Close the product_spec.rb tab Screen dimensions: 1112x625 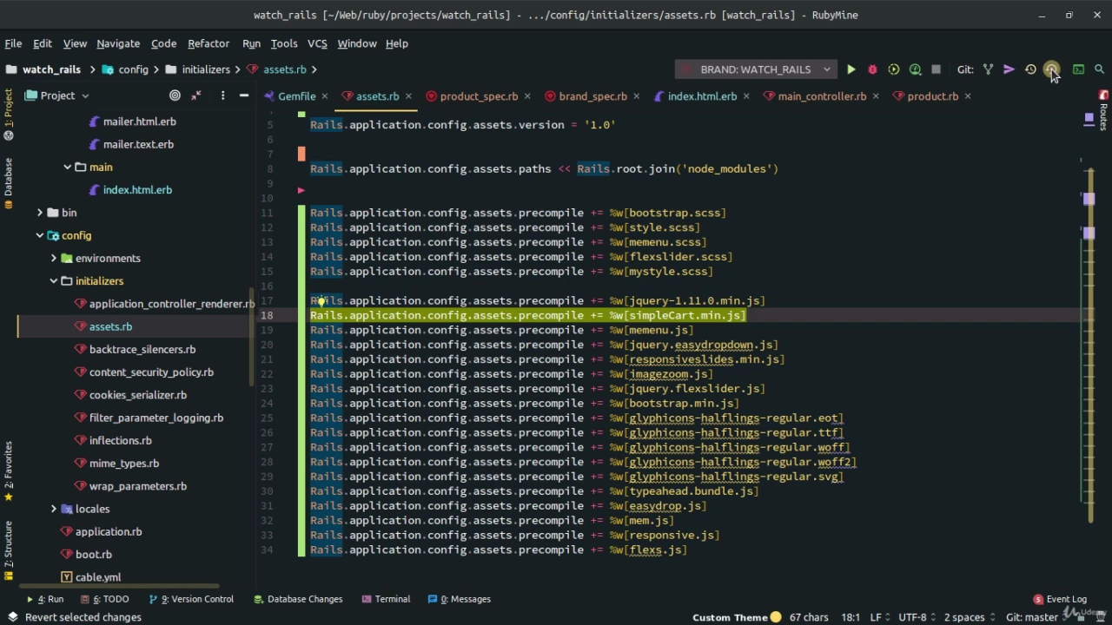point(527,96)
